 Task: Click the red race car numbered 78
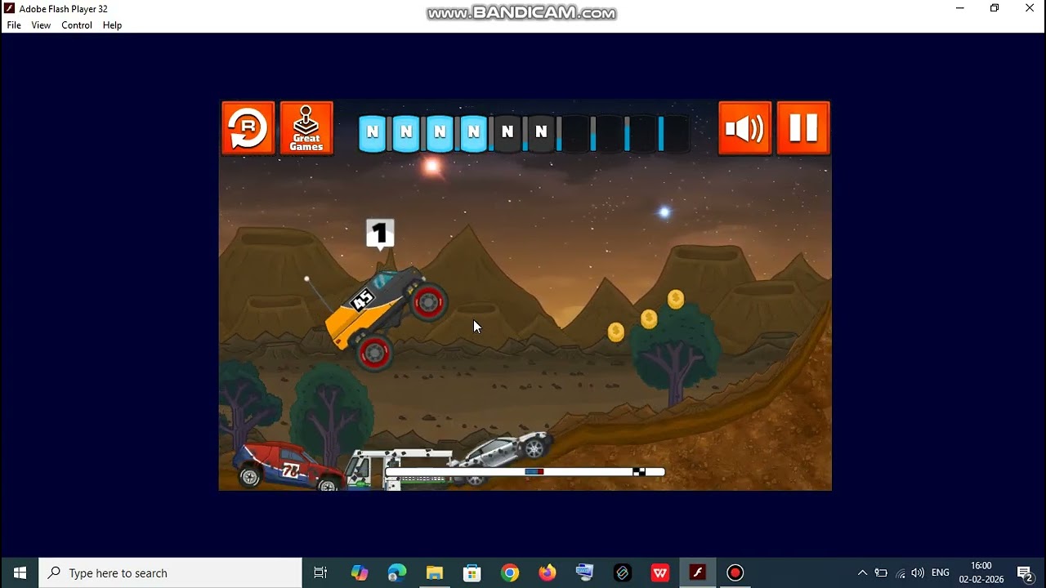click(288, 465)
